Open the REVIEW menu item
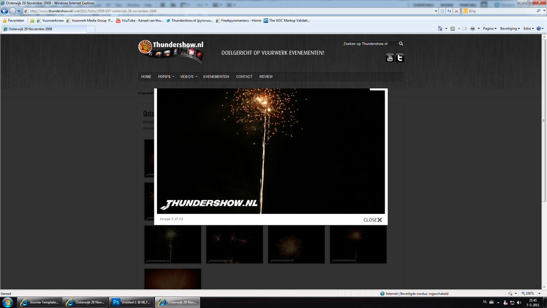The width and height of the screenshot is (547, 308). pos(266,77)
